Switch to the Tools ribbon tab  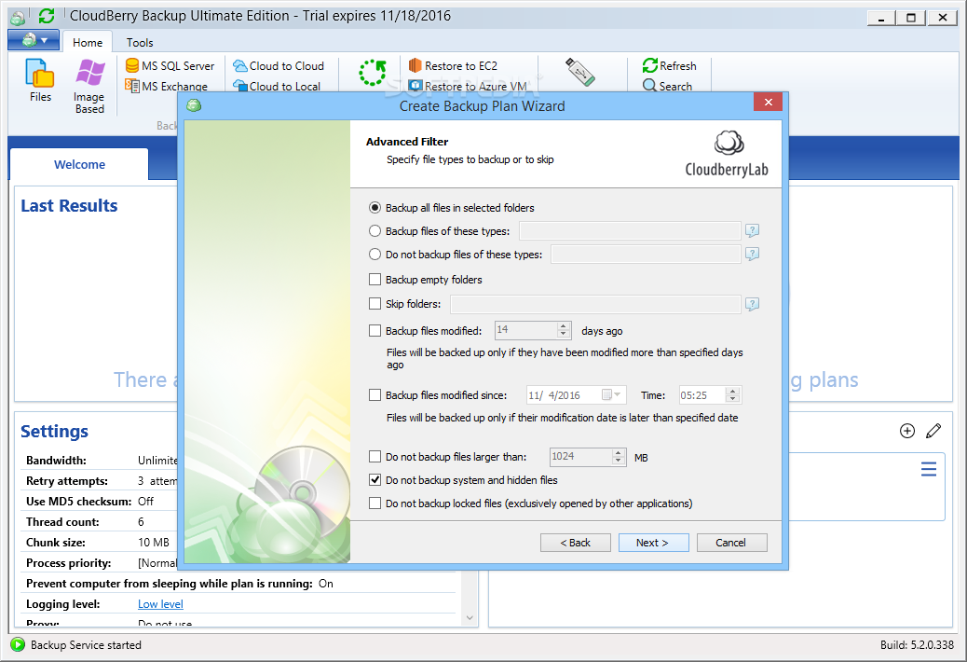click(x=140, y=43)
